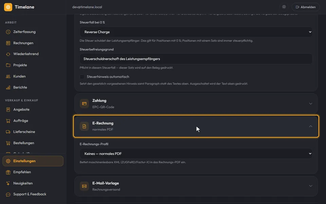Click the document icon beside Angebote
326x204 pixels.
(x=8, y=109)
